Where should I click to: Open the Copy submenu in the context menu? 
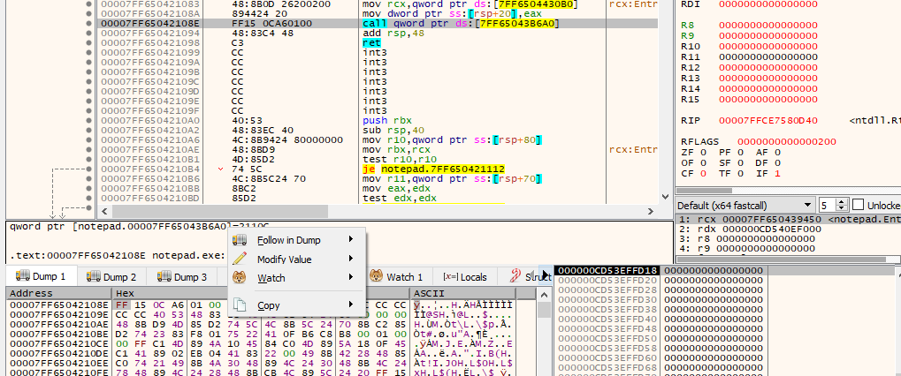point(296,305)
